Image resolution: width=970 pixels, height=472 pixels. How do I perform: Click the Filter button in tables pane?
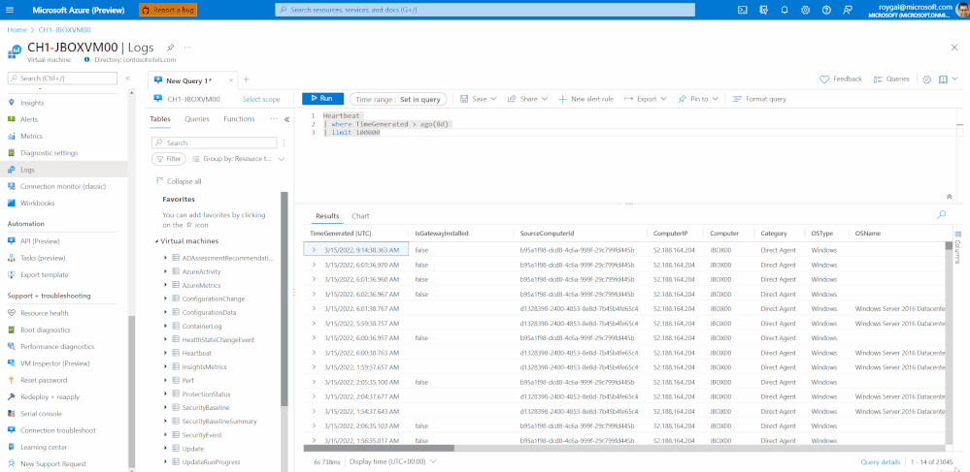click(x=168, y=159)
